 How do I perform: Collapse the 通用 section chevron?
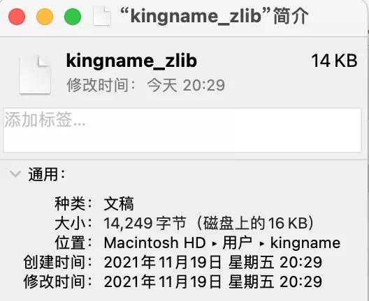15,174
